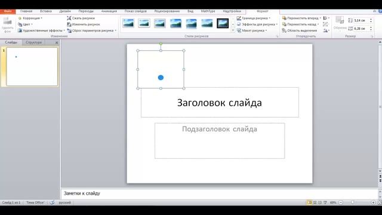Open Макет рисунка layout dropdown
Viewport: 382px width, 215px height.
[252, 30]
